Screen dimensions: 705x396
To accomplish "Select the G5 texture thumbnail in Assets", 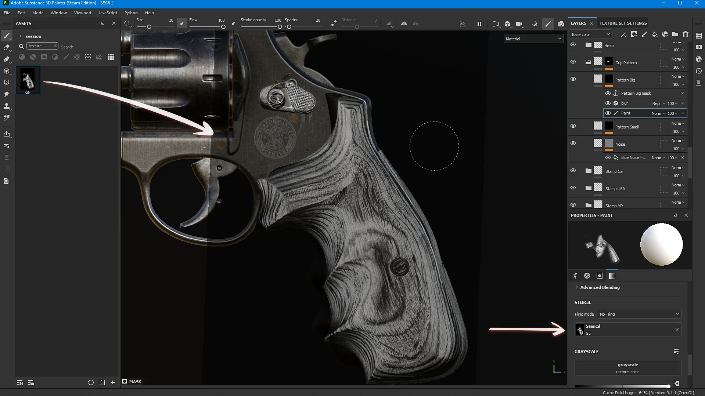I will [28, 80].
